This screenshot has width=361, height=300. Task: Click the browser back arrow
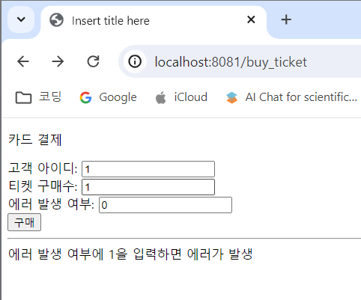(x=23, y=61)
